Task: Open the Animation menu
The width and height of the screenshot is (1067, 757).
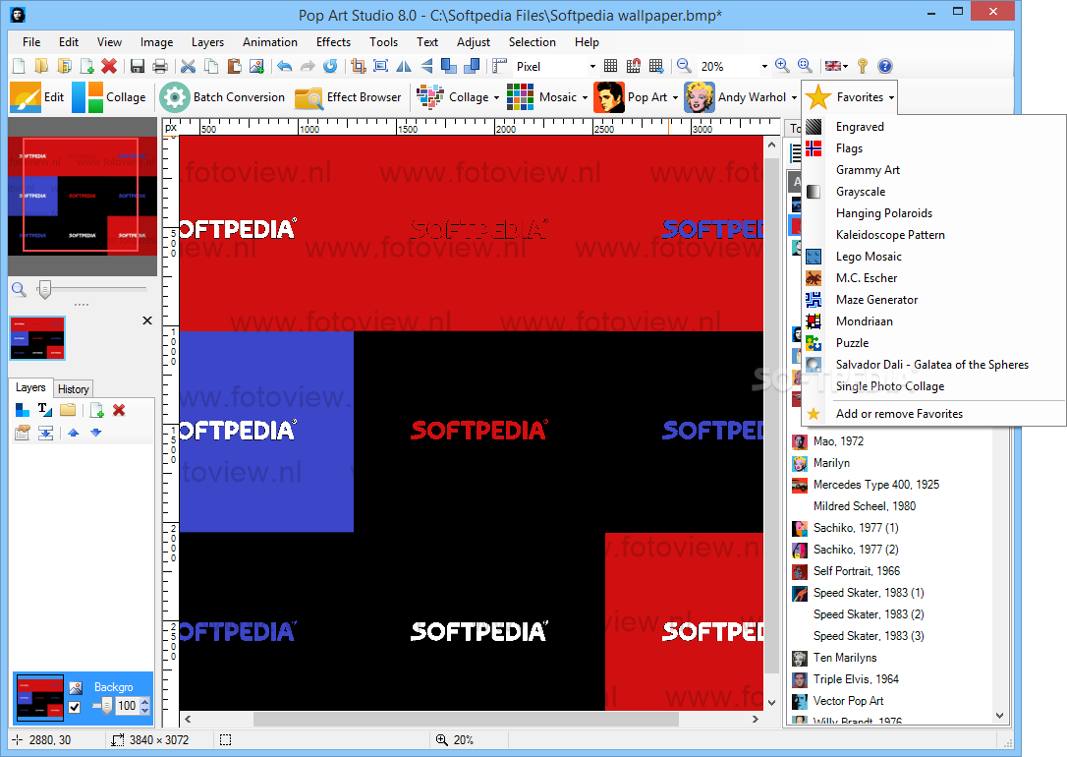Action: click(270, 42)
